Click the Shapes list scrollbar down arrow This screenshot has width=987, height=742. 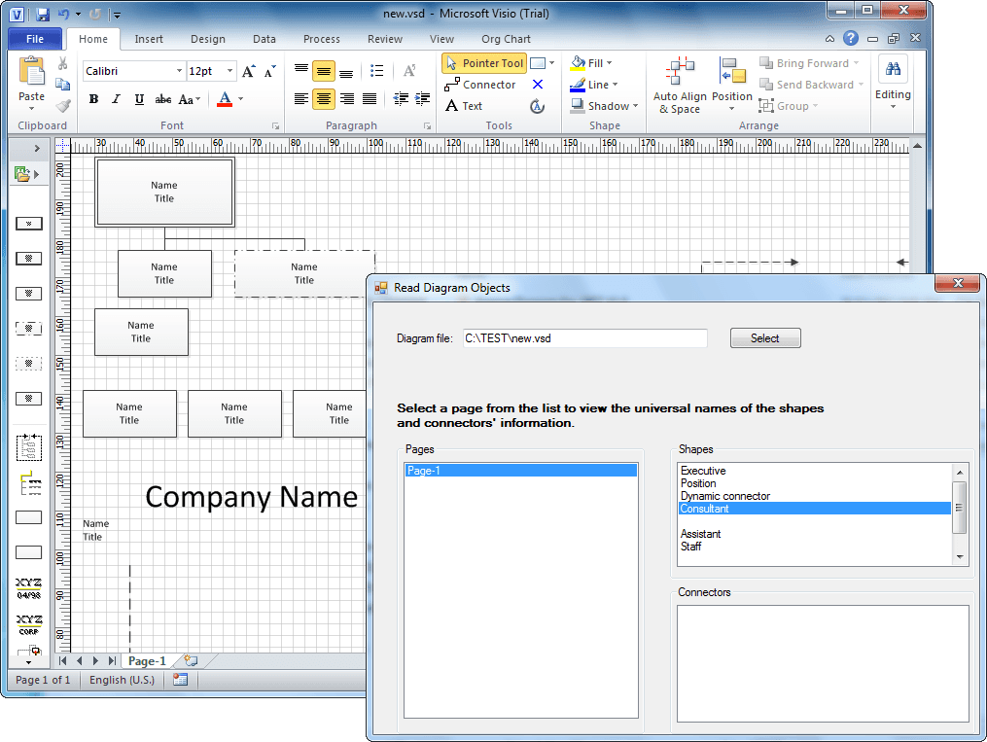point(960,556)
